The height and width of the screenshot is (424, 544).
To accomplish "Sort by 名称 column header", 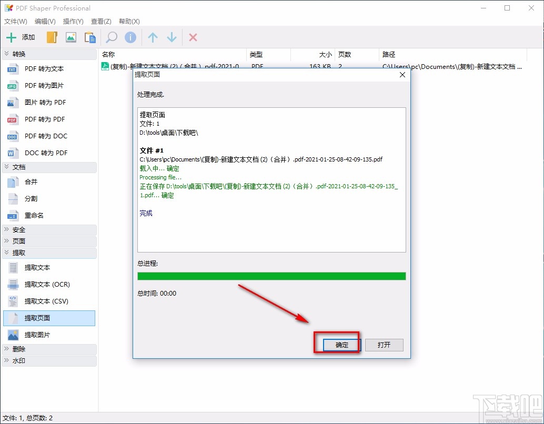I will [x=173, y=55].
